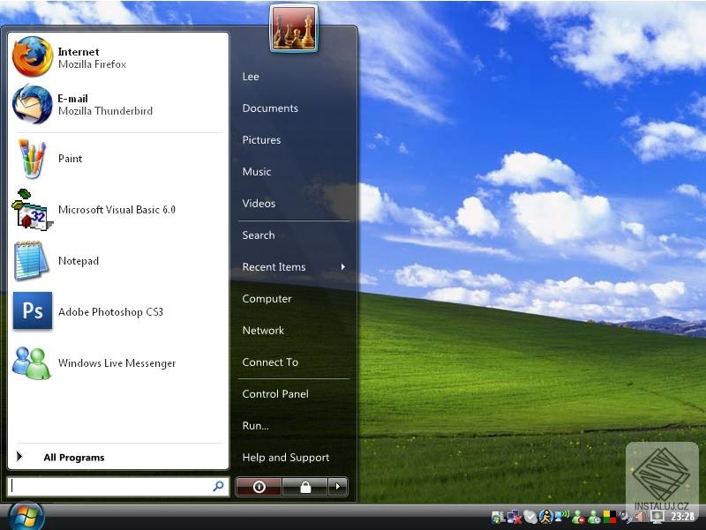The height and width of the screenshot is (530, 706).
Task: Select Network in the Start menu
Action: [263, 331]
